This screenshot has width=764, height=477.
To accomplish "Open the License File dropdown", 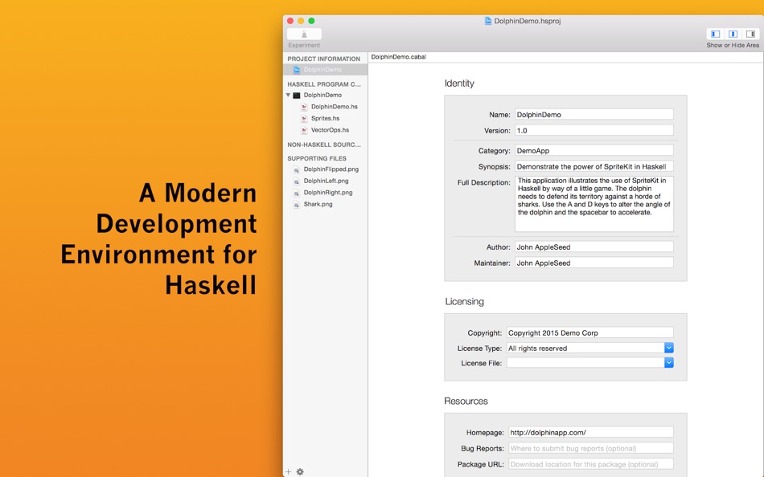I will coord(669,363).
